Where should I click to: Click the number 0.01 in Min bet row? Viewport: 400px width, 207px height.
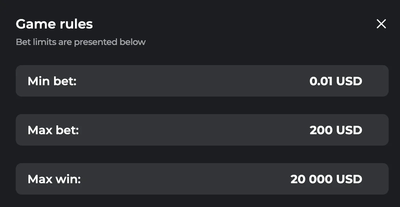[x=321, y=81]
